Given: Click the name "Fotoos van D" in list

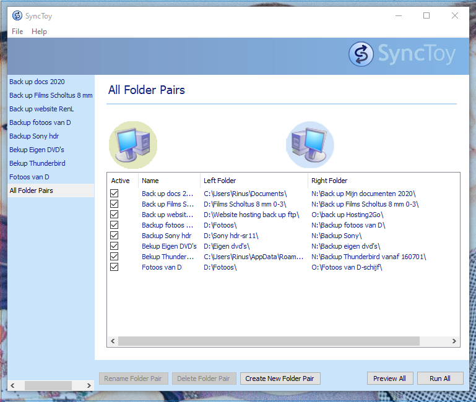Looking at the screenshot, I should click(x=162, y=267).
